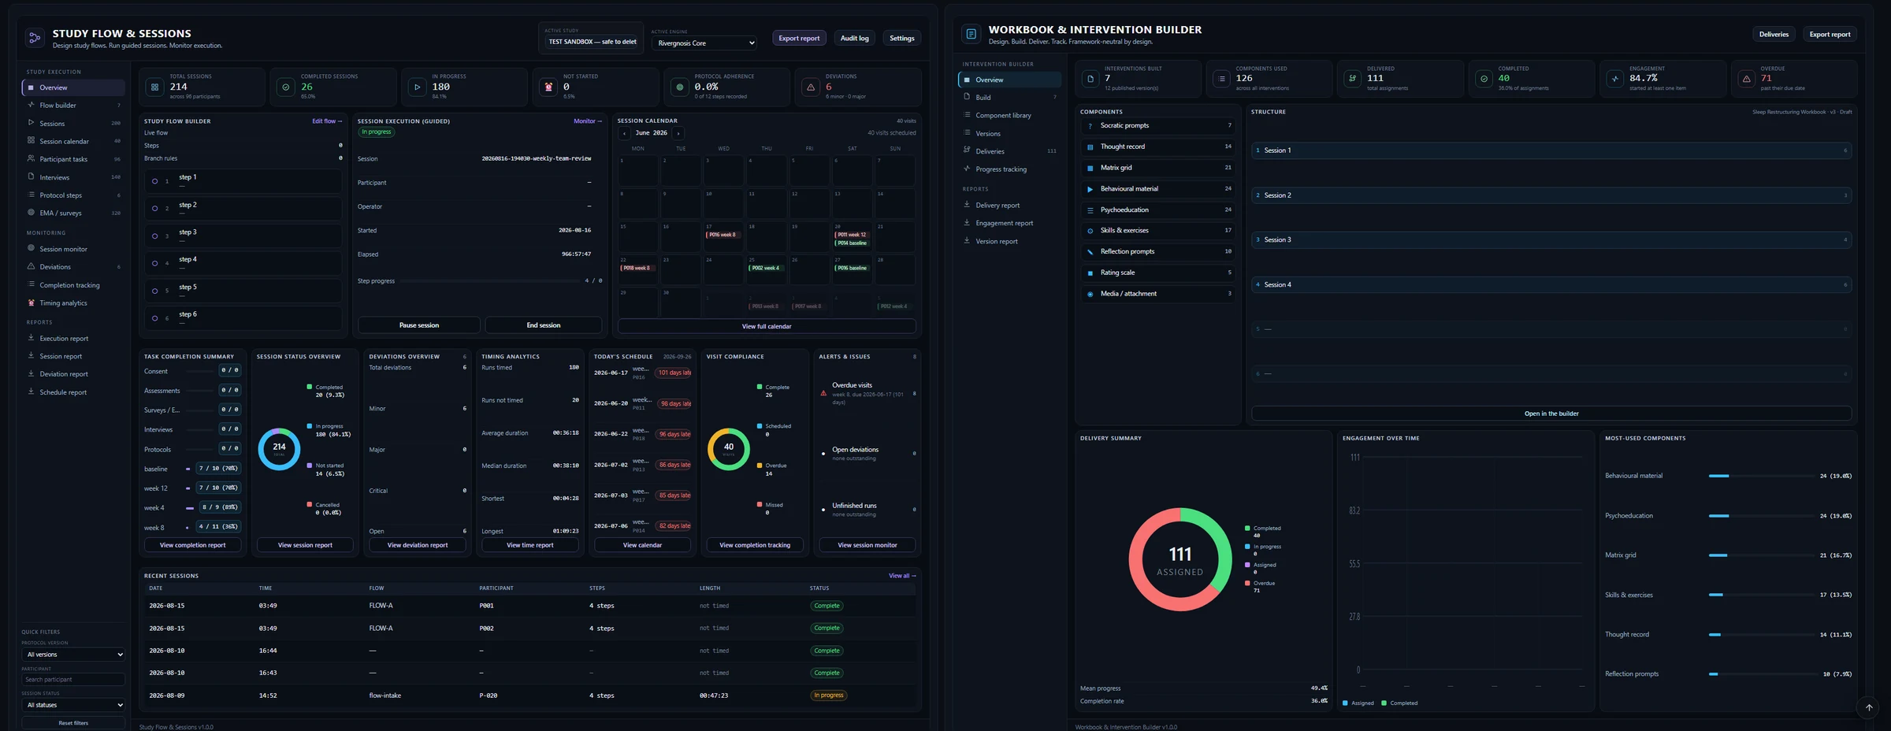Viewport: 1891px width, 731px height.
Task: Click the Workbook & Intervention Builder logo icon
Action: (x=971, y=34)
